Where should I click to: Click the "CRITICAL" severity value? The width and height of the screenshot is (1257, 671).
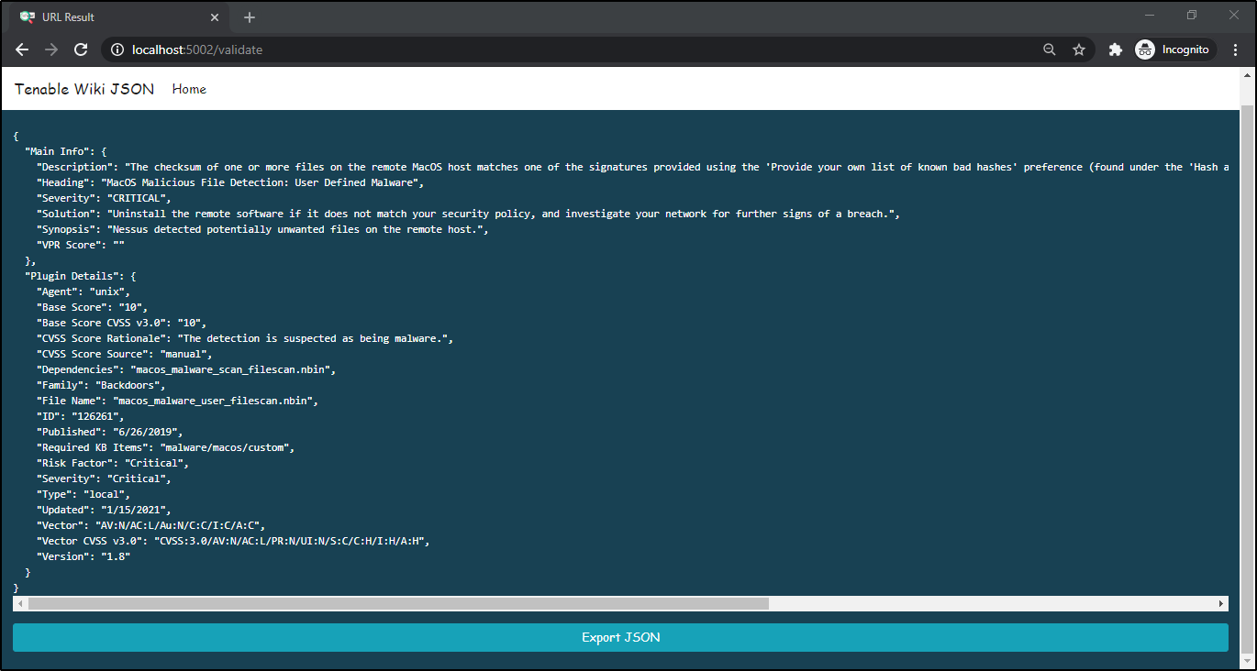136,198
